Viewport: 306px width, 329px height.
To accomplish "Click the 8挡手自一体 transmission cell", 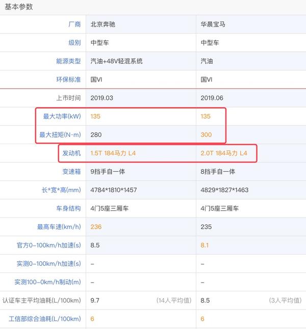I will [x=218, y=172].
